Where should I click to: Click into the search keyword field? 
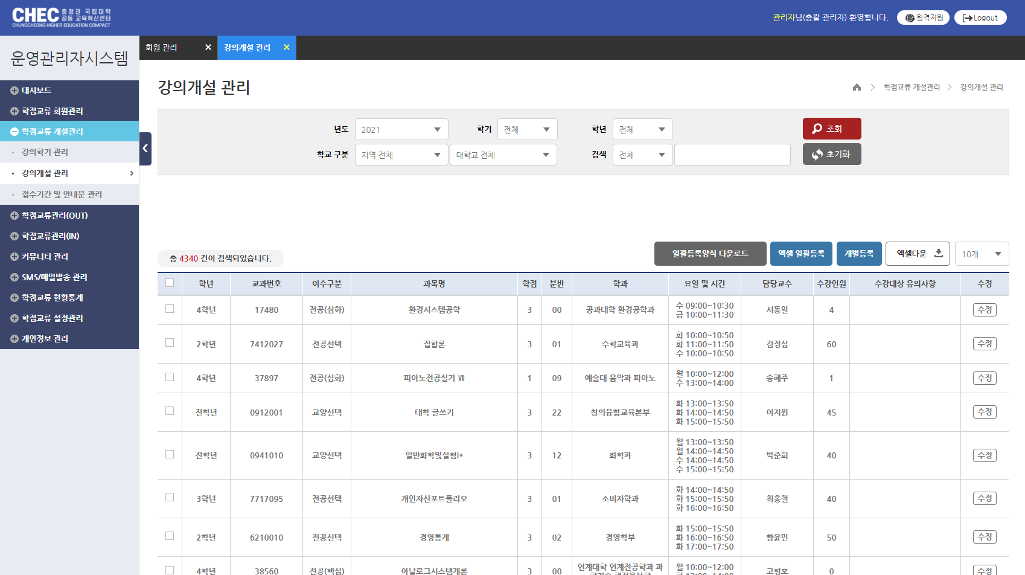click(732, 155)
